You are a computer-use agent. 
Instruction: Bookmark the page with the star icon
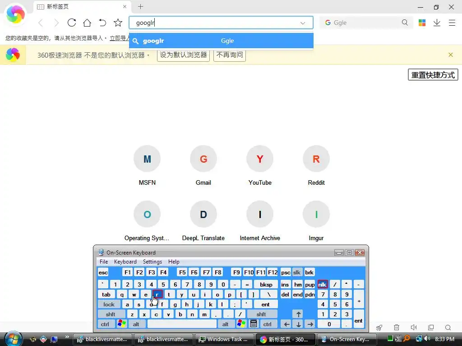point(118,23)
